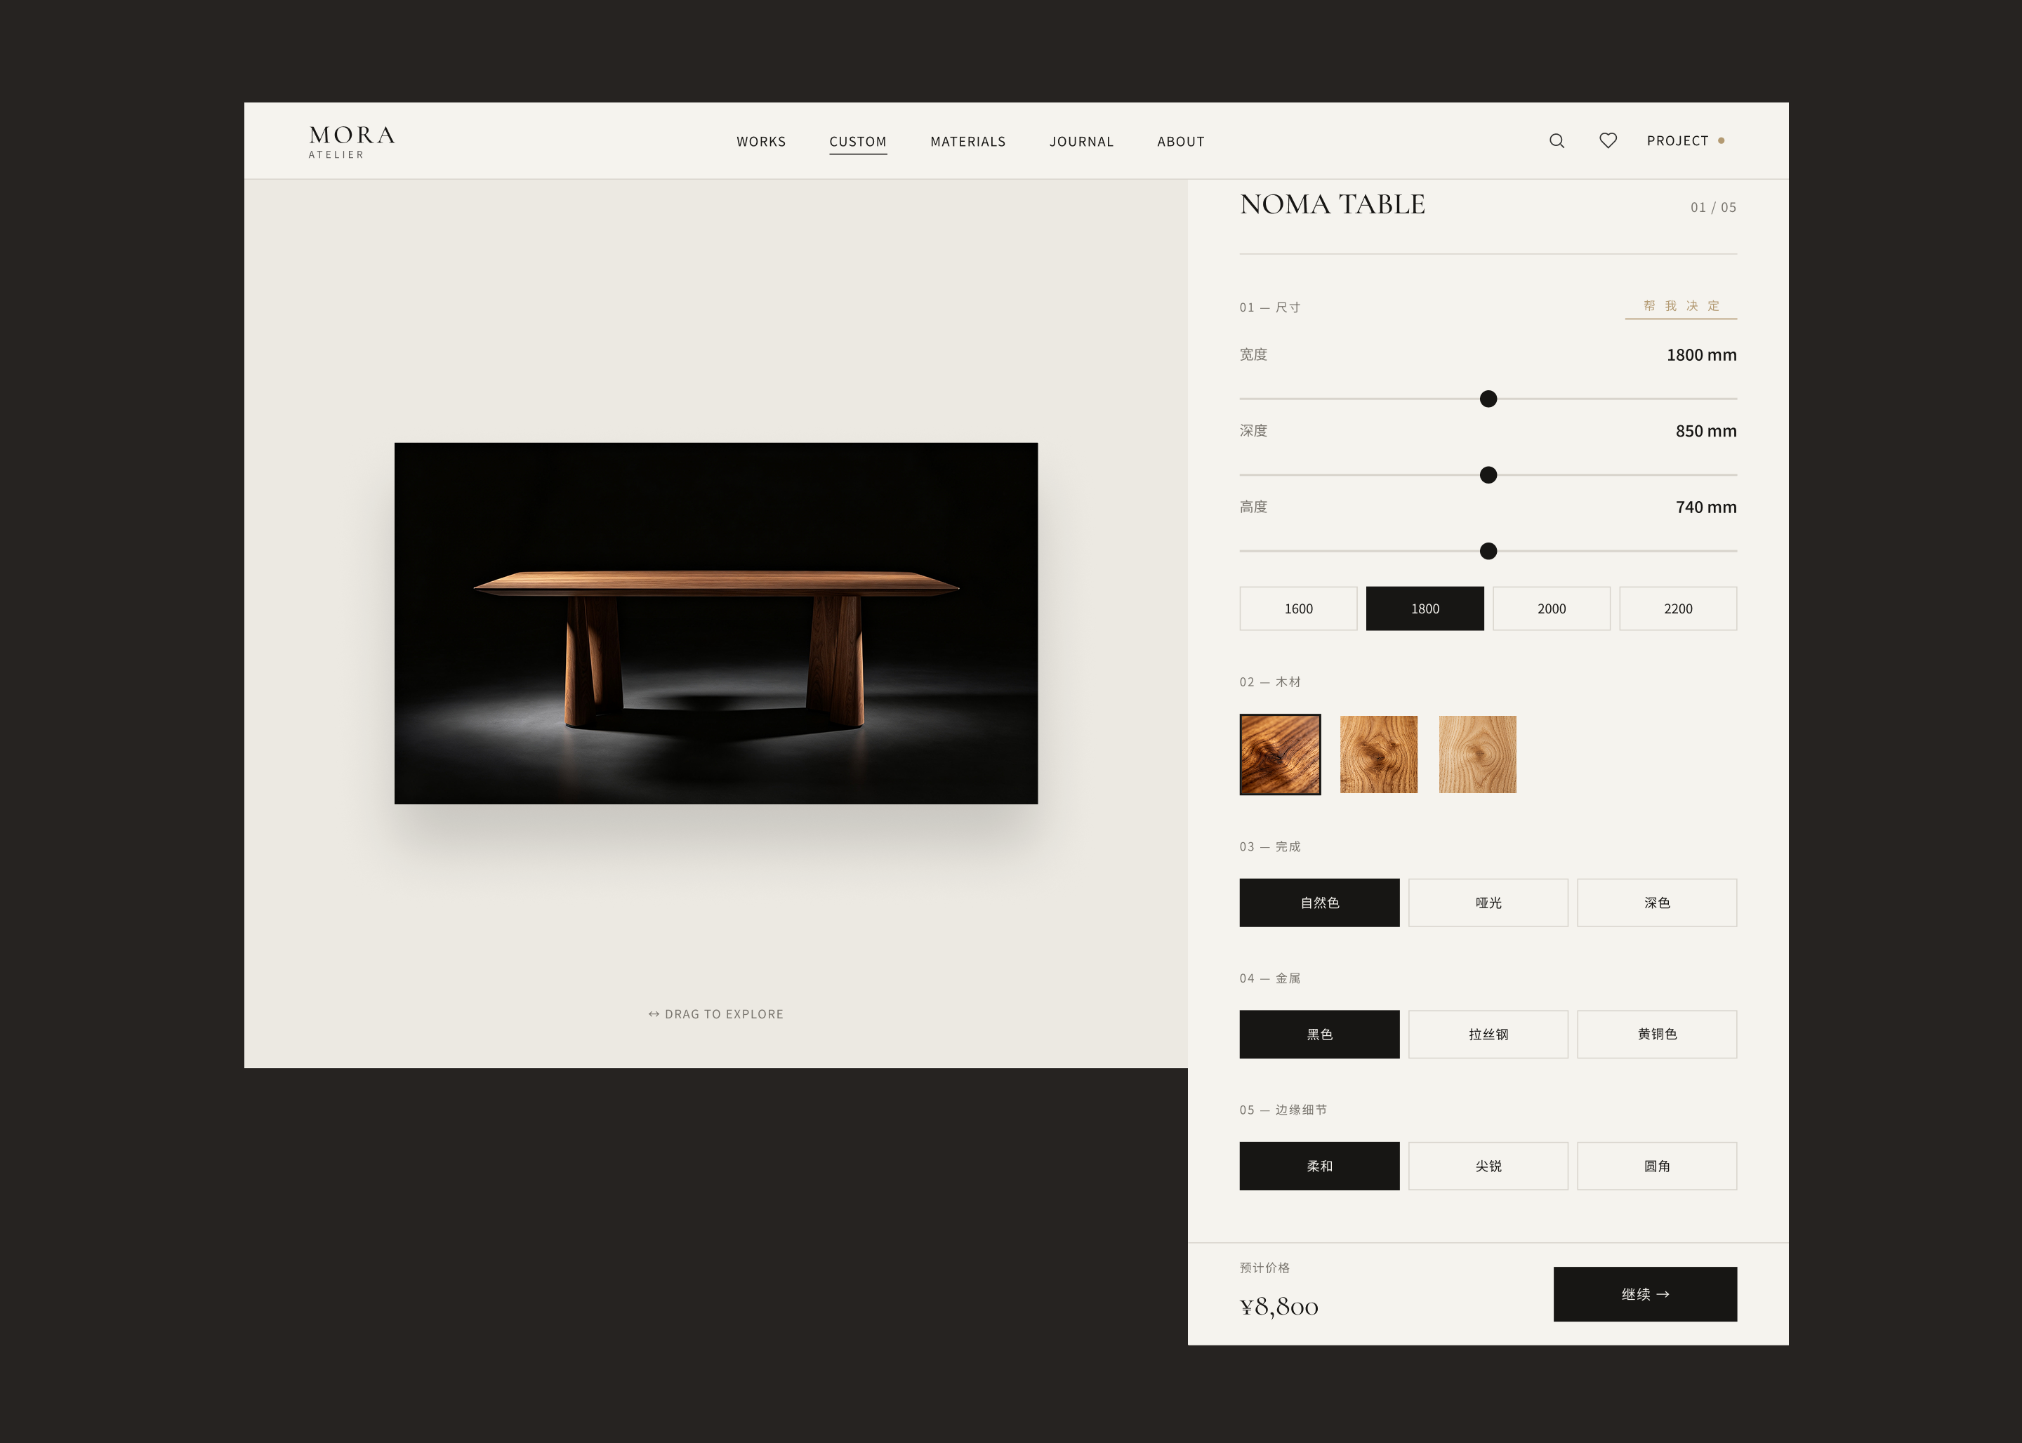Select the 深色 finish option
Screen dimensions: 2022x1443
[1657, 903]
